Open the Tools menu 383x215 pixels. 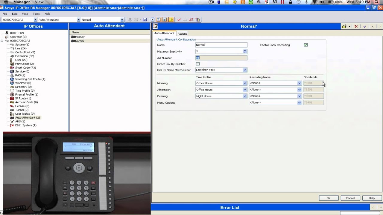(x=36, y=14)
